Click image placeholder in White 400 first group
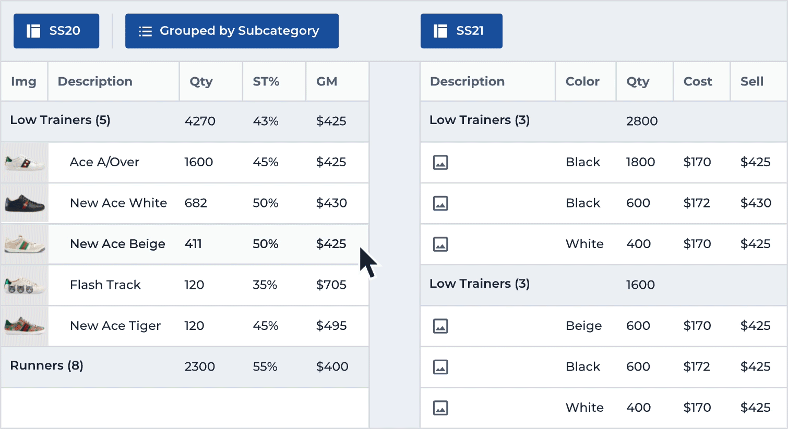Image resolution: width=788 pixels, height=429 pixels. [x=440, y=244]
